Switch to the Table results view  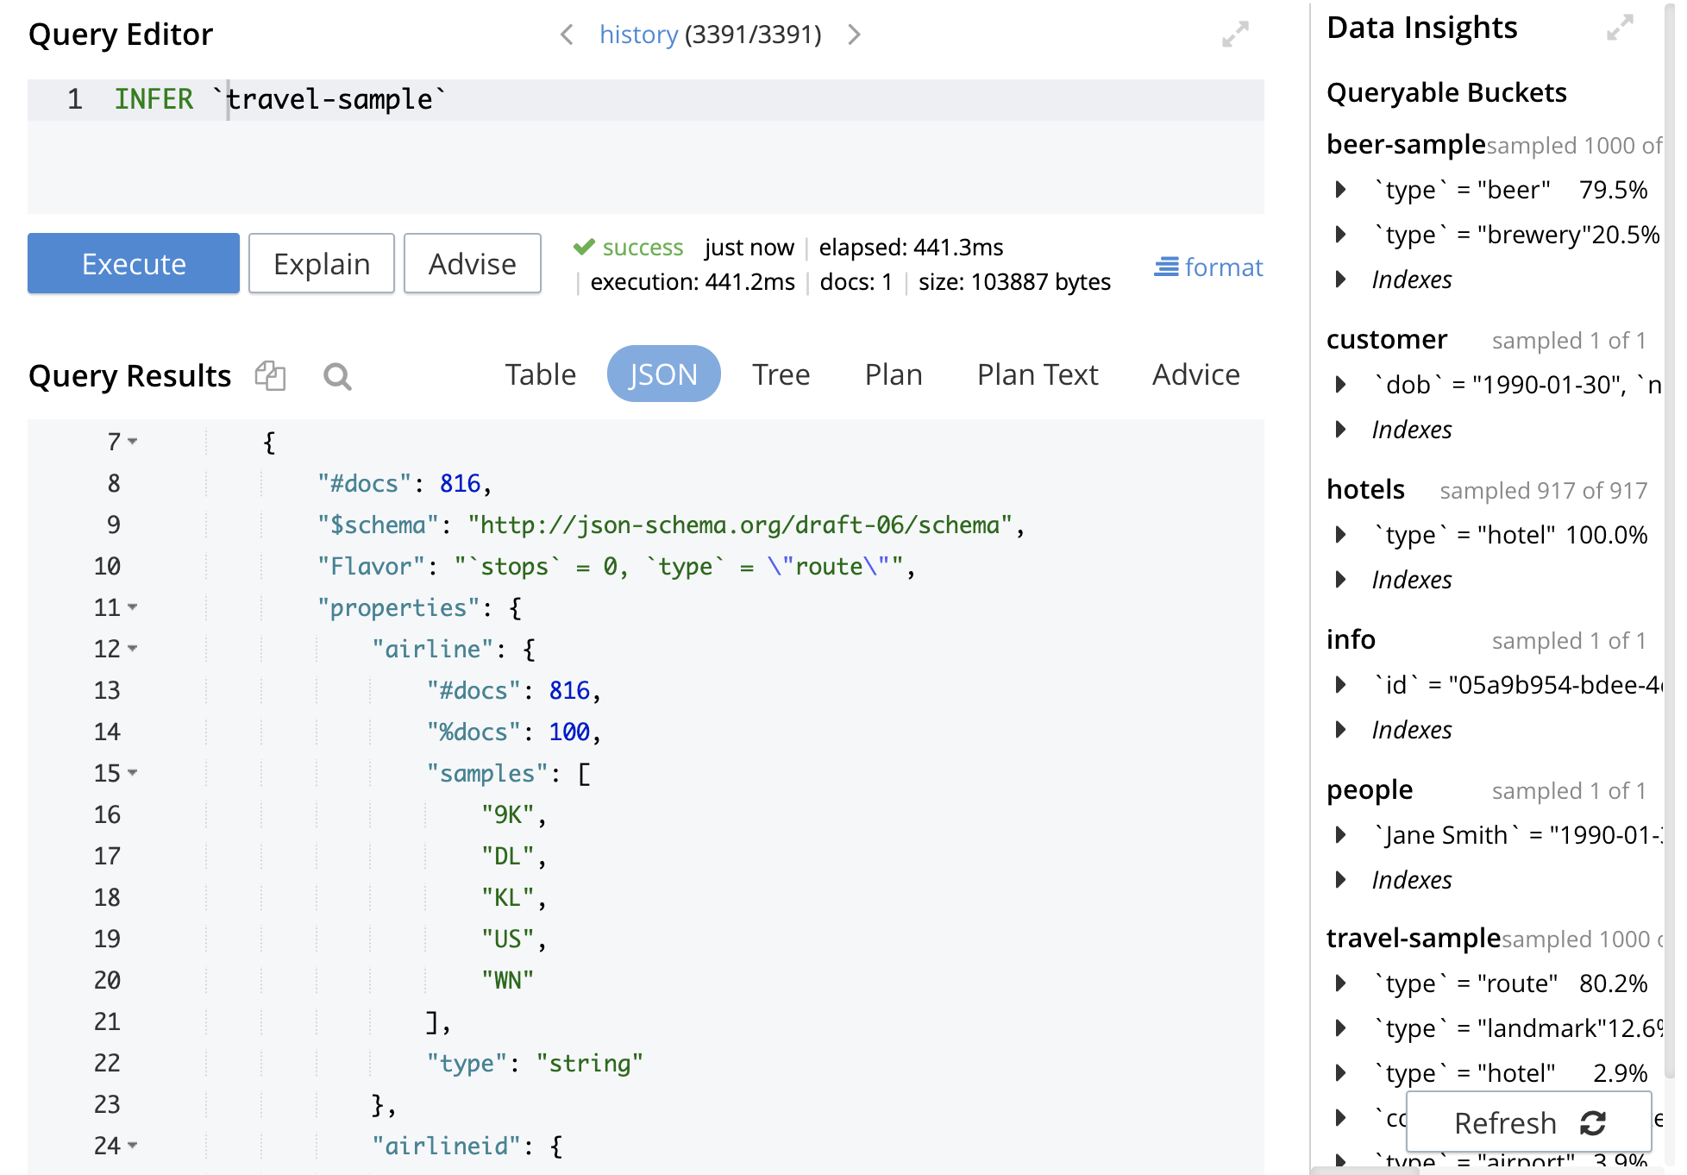(540, 374)
